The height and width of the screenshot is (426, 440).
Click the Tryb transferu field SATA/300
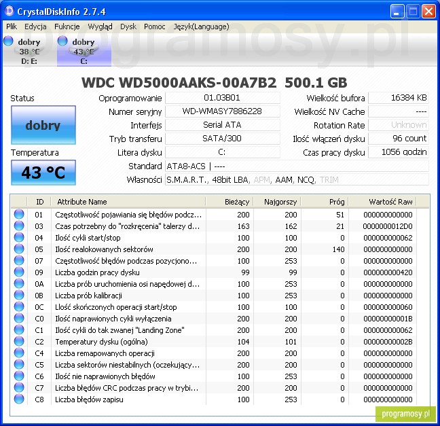[x=222, y=139]
